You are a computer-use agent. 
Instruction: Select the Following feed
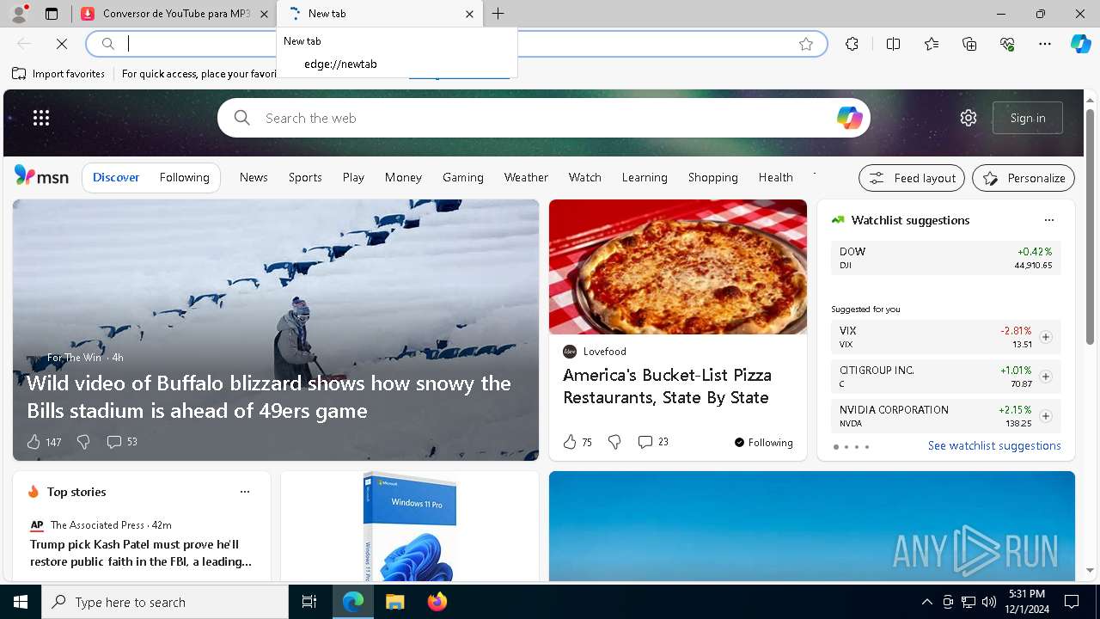coord(185,177)
